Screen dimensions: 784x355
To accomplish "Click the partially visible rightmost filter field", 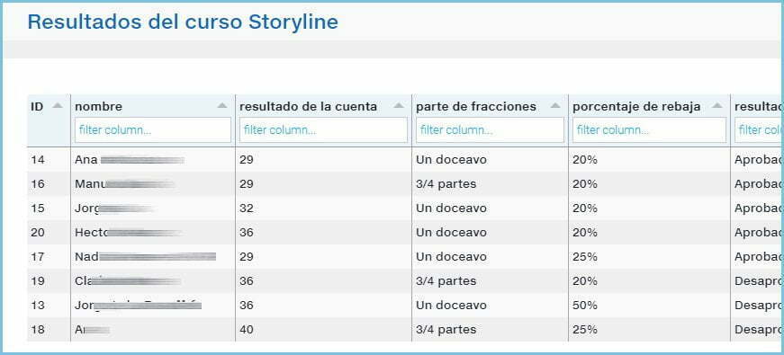I will (759, 129).
